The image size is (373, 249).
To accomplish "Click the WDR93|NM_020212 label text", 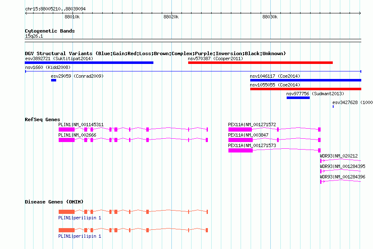I will tap(339, 156).
